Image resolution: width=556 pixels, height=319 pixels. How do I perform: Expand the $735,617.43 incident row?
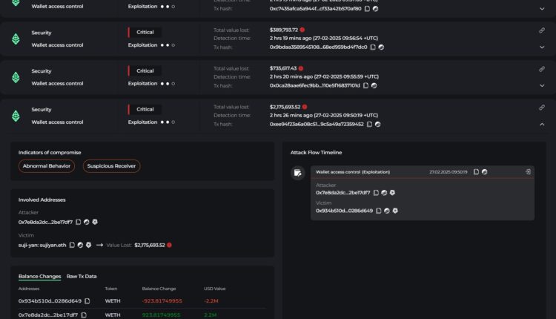pyautogui.click(x=542, y=85)
